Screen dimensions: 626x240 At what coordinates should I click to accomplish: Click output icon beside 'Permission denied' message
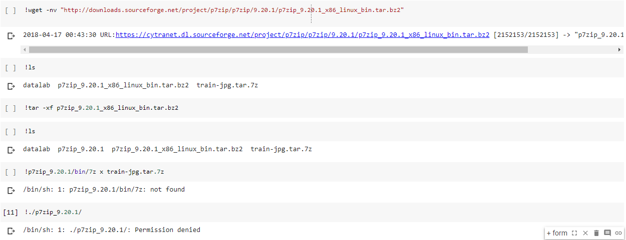(x=11, y=231)
